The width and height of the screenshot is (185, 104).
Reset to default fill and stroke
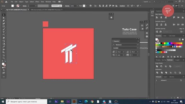click(x=3, y=61)
